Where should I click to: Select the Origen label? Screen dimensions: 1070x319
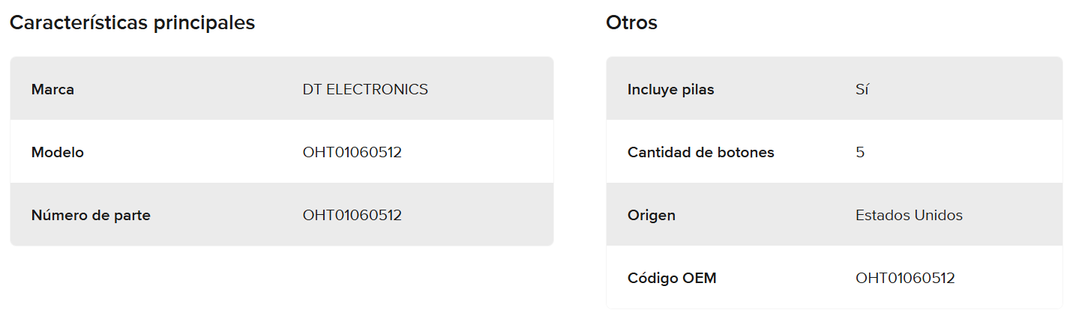pos(651,216)
